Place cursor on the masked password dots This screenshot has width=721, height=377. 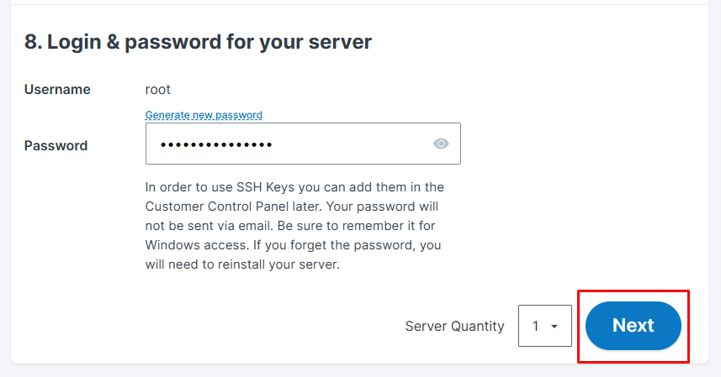[216, 145]
